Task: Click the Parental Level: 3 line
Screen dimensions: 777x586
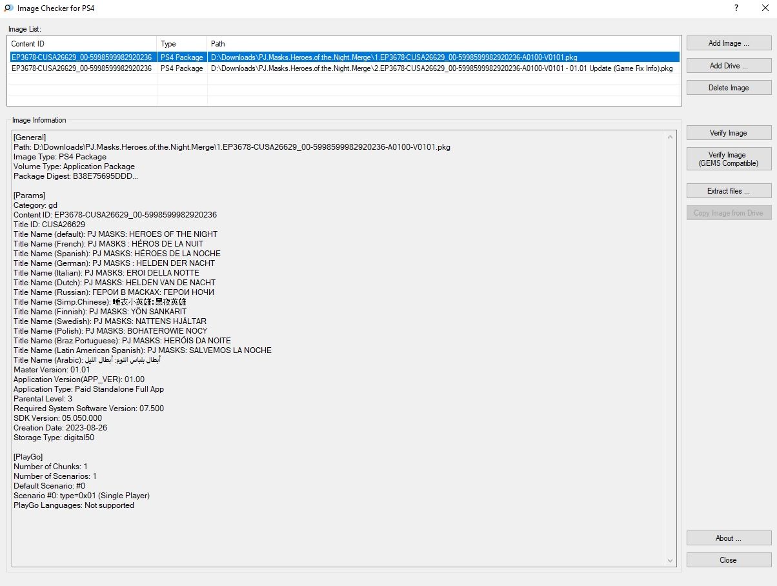Action: [x=43, y=399]
